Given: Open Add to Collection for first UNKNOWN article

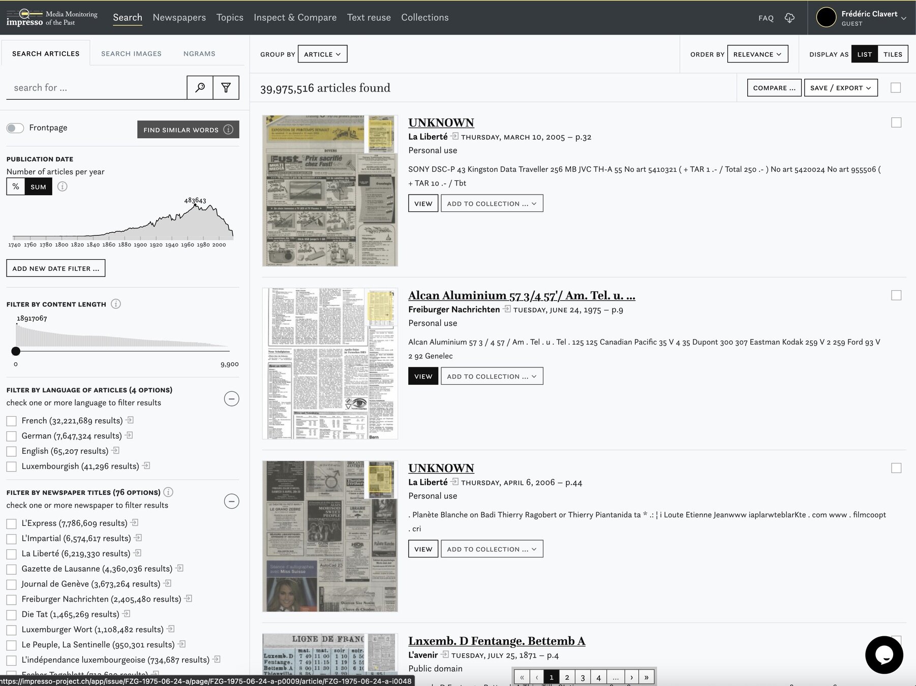Looking at the screenshot, I should coord(492,203).
